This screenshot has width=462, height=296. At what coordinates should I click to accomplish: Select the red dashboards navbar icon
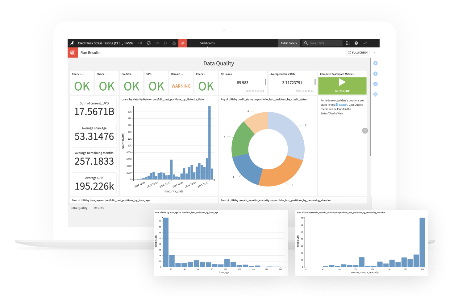(x=183, y=43)
